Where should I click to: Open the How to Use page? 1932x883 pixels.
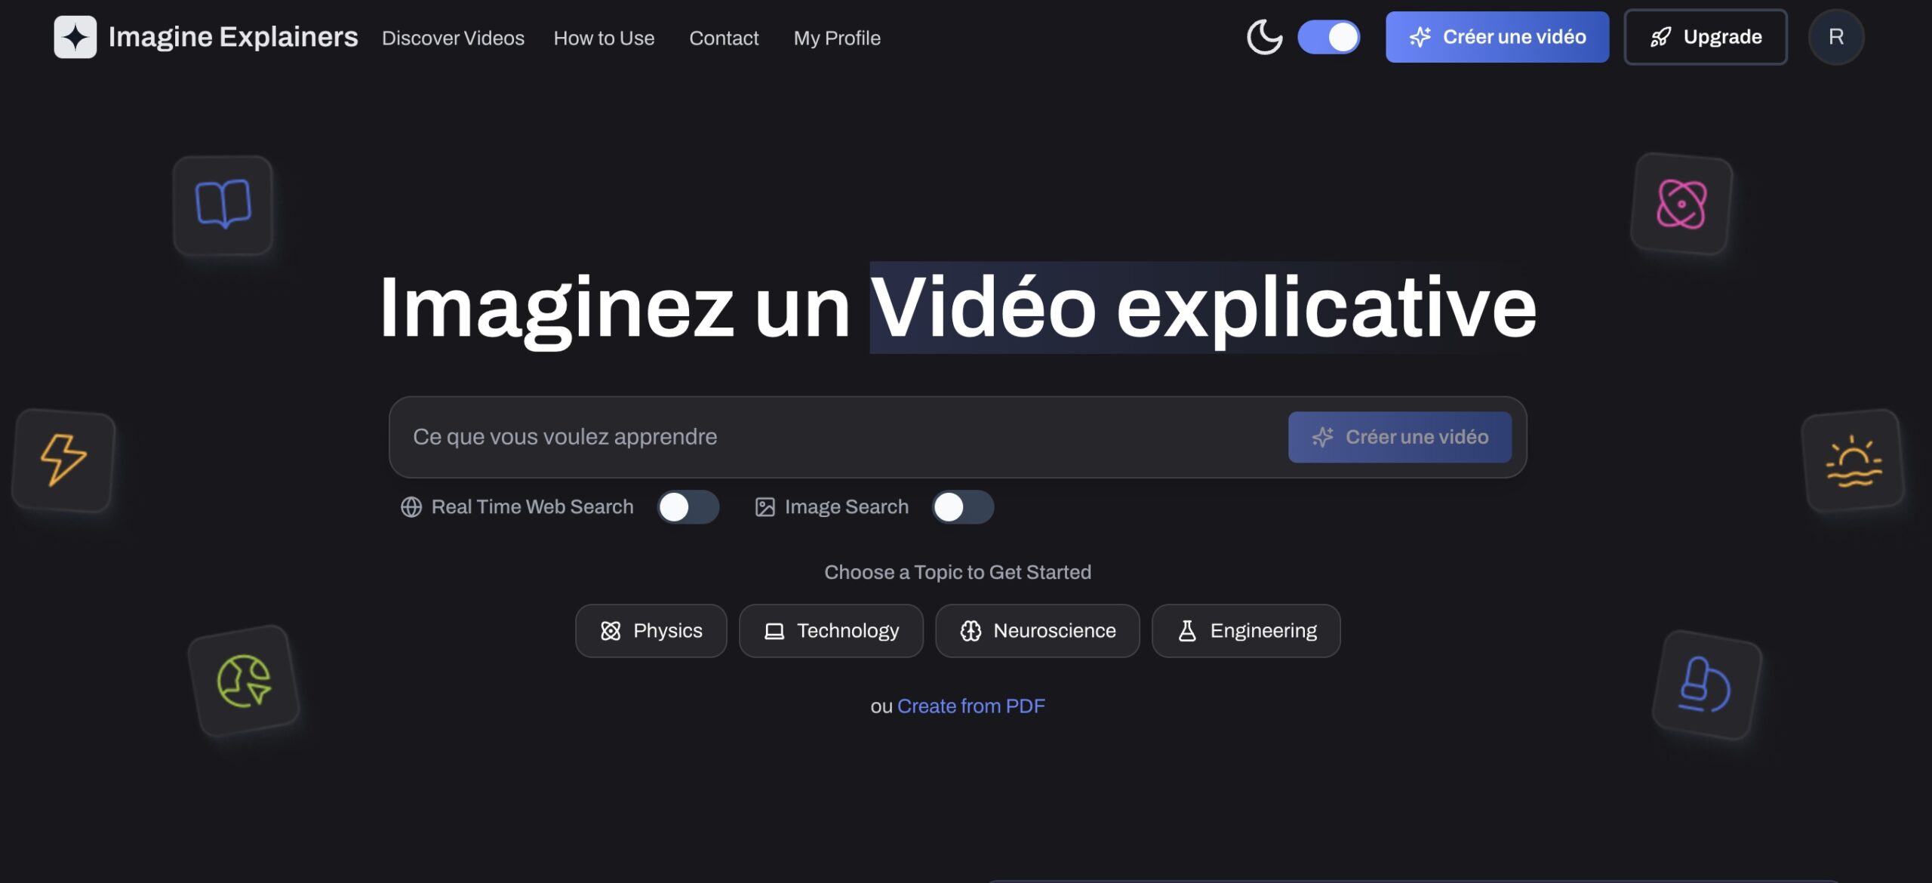[x=604, y=38]
